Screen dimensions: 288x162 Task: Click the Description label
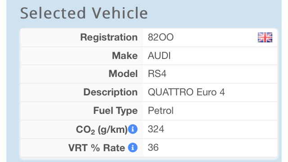pos(111,92)
